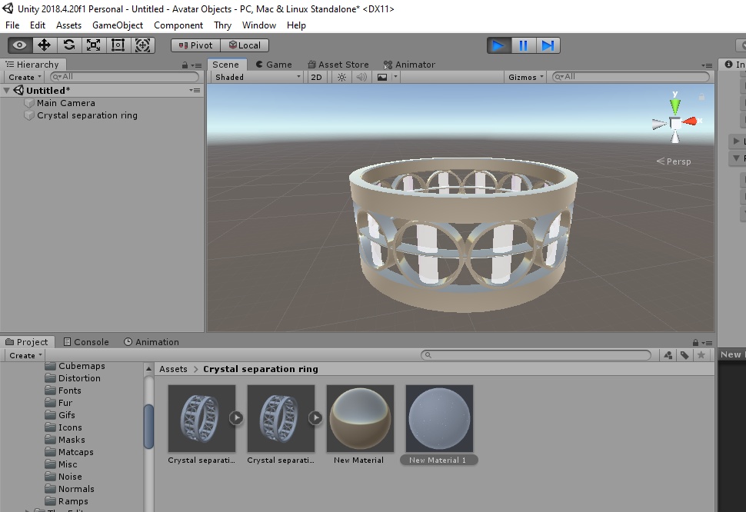Image resolution: width=746 pixels, height=512 pixels.
Task: Select the Rect transform tool
Action: pyautogui.click(x=118, y=45)
